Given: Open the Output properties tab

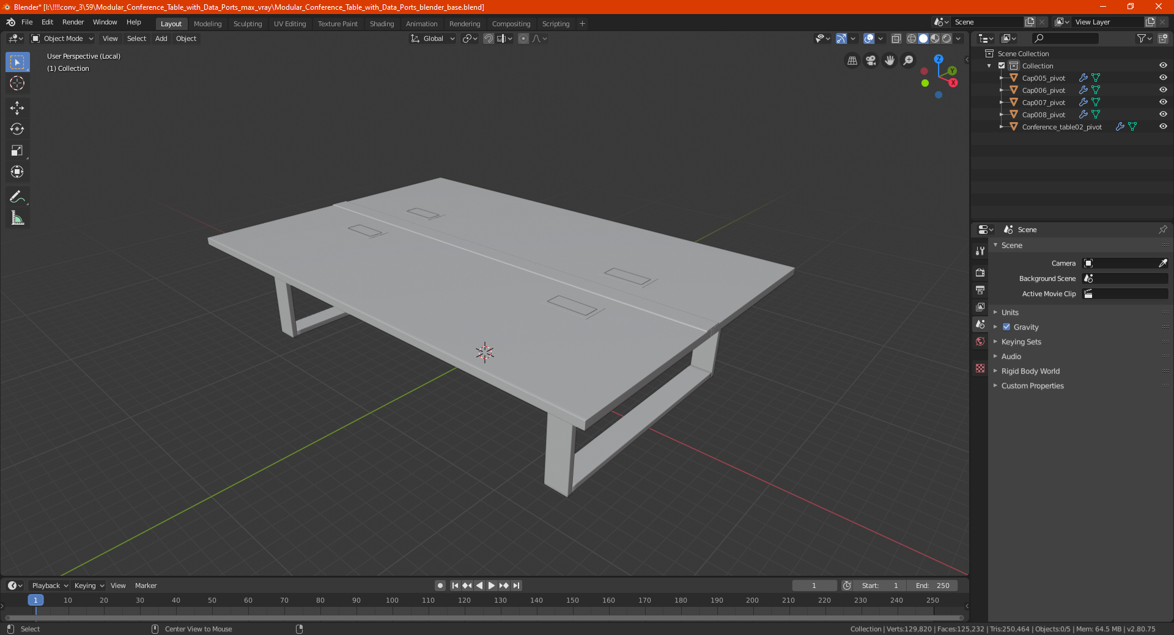Looking at the screenshot, I should (x=980, y=289).
